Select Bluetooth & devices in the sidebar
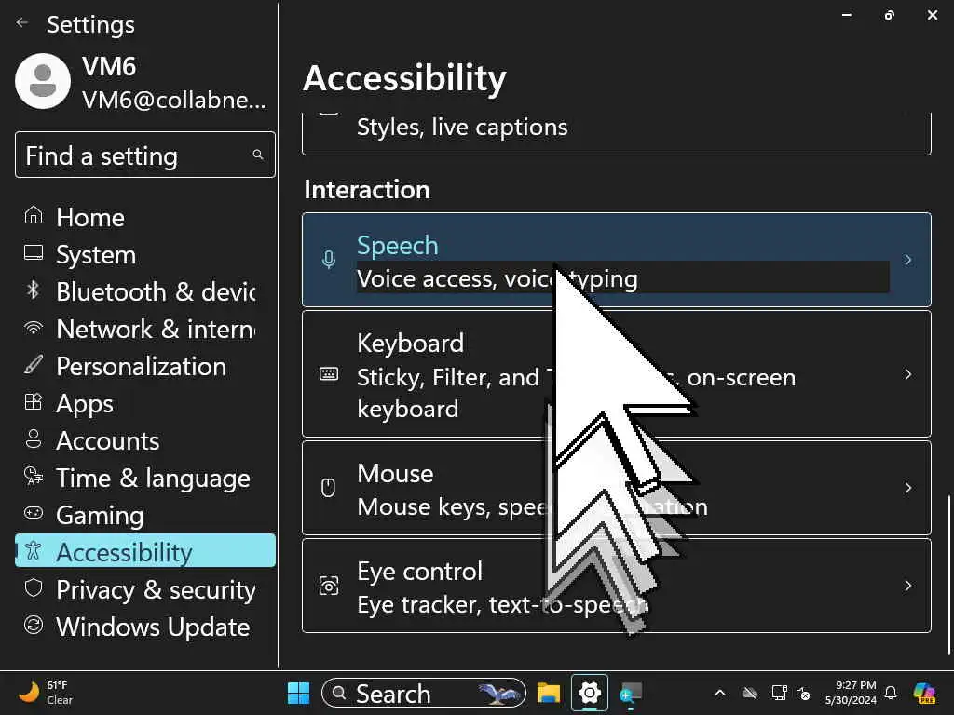The image size is (954, 715). coord(144,291)
